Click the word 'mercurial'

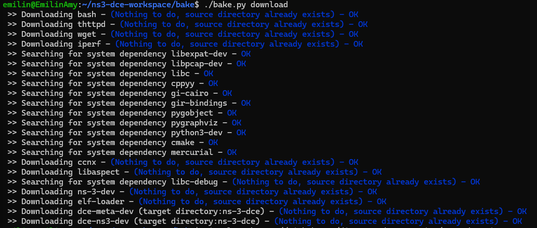(x=192, y=152)
